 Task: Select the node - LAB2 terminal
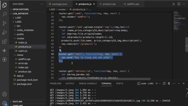145,83
